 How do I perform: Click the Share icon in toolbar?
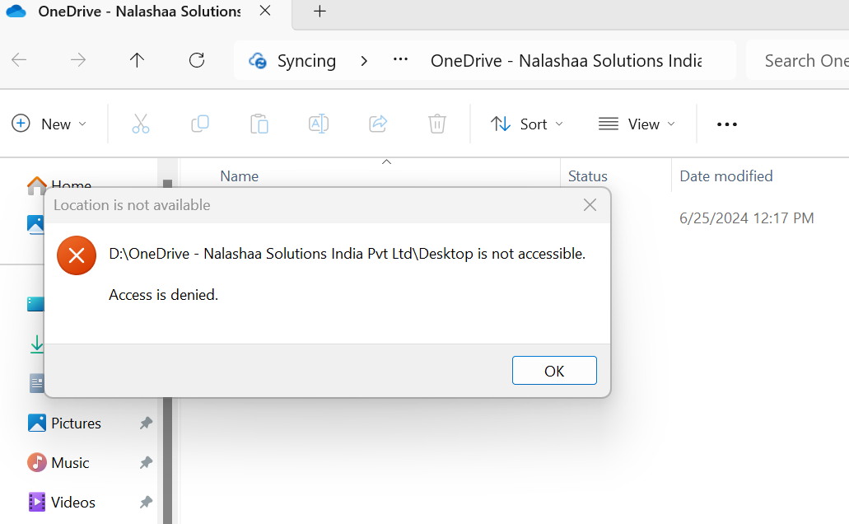click(378, 124)
